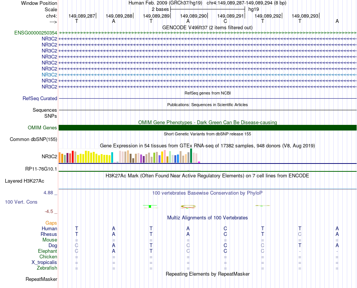This screenshot has height=288, width=357.
Task: Click the GENCODE V49lift37 track title
Action: click(x=207, y=27)
